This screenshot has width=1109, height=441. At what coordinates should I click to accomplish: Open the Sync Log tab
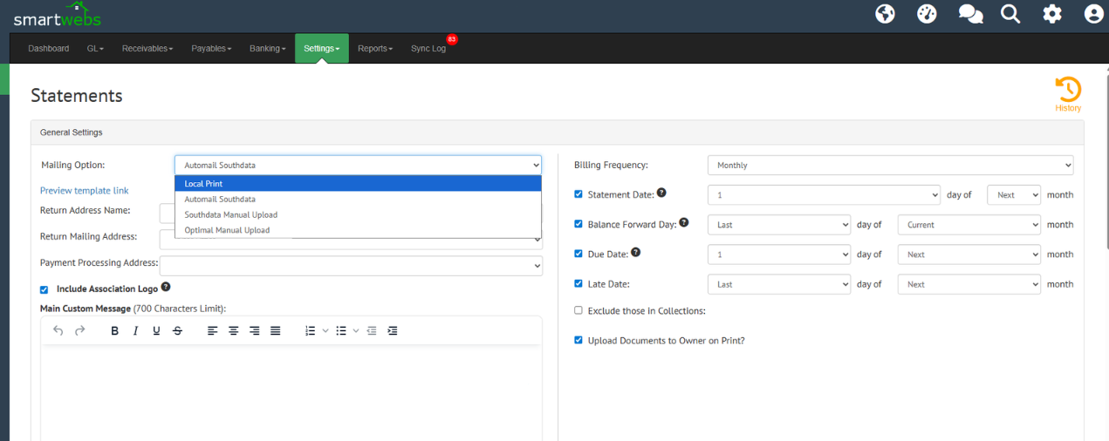428,49
